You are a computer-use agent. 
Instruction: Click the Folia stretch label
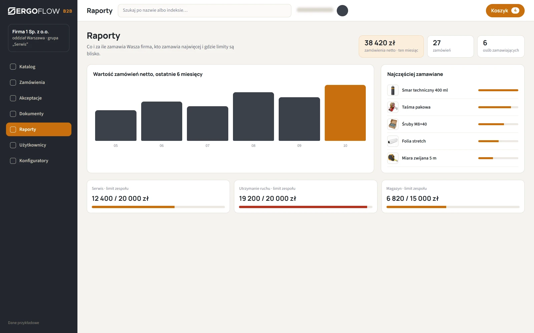point(414,141)
